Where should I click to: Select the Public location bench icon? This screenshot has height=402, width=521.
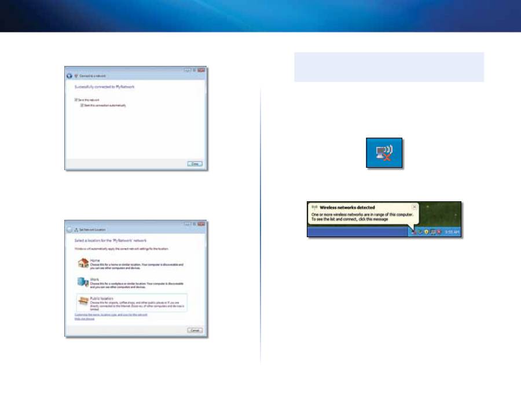[x=83, y=301]
